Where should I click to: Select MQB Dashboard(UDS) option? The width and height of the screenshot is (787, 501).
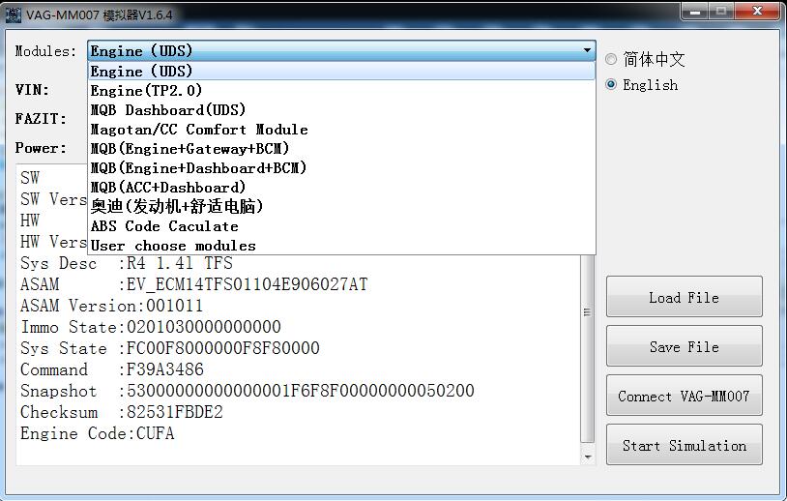point(341,110)
